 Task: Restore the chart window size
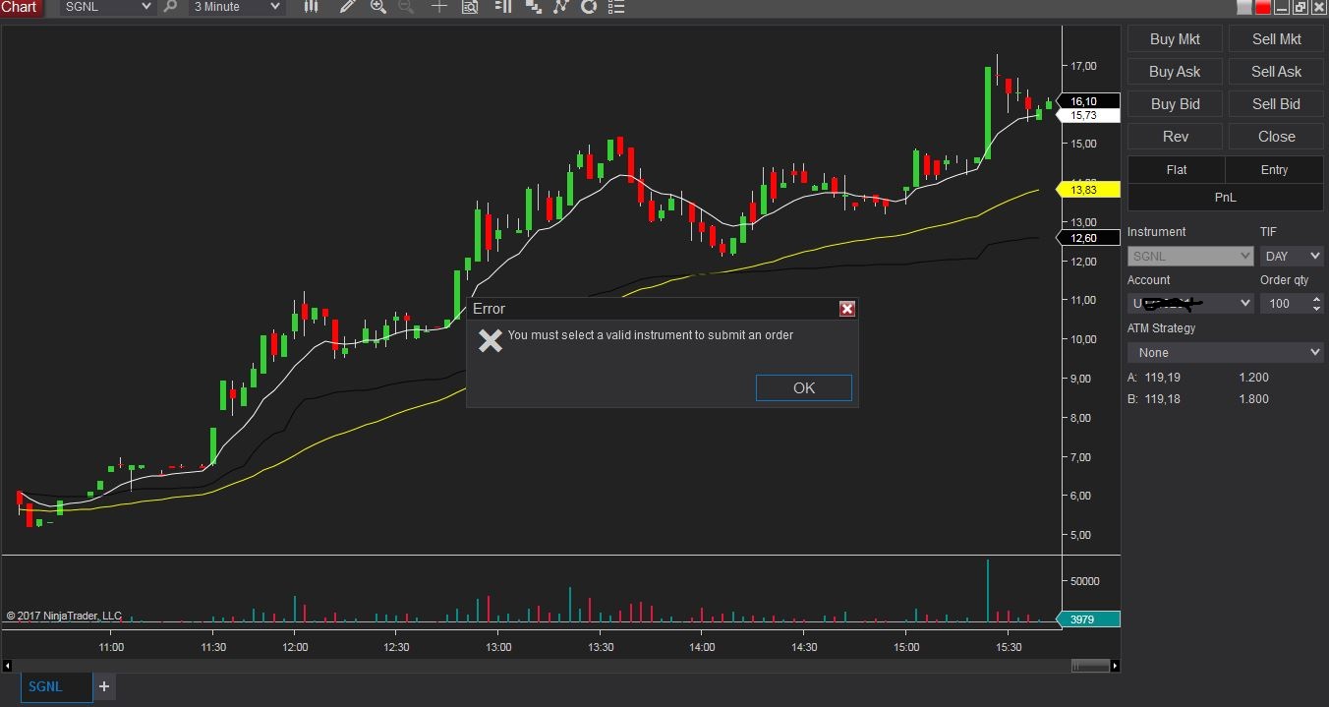(1301, 8)
